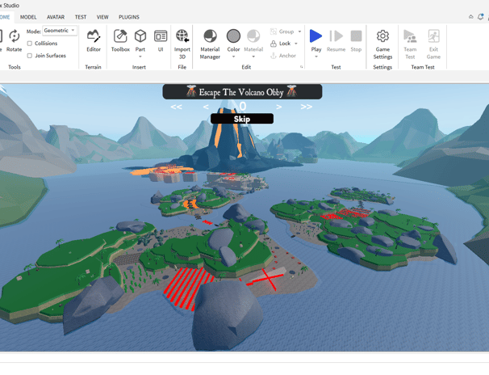The height and width of the screenshot is (375, 489).
Task: Enable the Collisions checkbox
Action: coord(30,44)
